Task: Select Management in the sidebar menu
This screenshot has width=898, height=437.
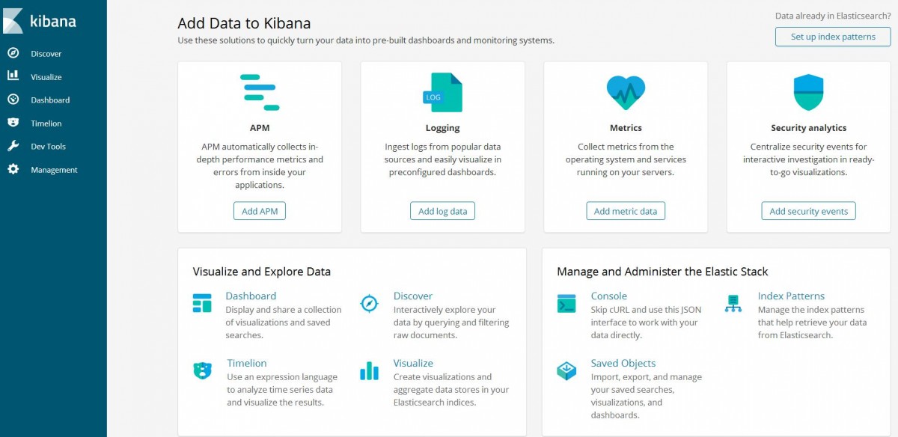Action: [54, 170]
